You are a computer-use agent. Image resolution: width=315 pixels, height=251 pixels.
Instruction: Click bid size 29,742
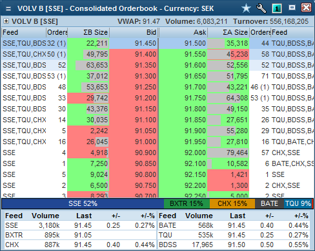[x=88, y=98]
